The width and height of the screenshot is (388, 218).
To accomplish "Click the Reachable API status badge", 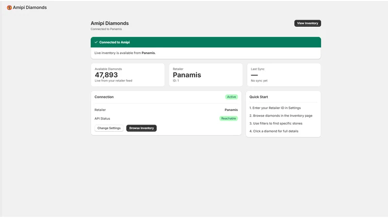I will click(x=228, y=118).
